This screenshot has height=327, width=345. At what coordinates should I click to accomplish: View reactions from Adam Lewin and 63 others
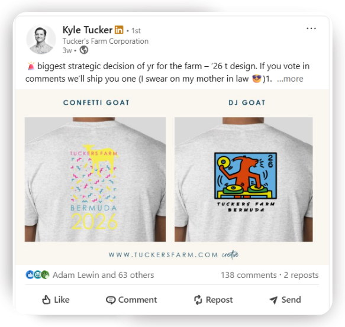click(103, 275)
